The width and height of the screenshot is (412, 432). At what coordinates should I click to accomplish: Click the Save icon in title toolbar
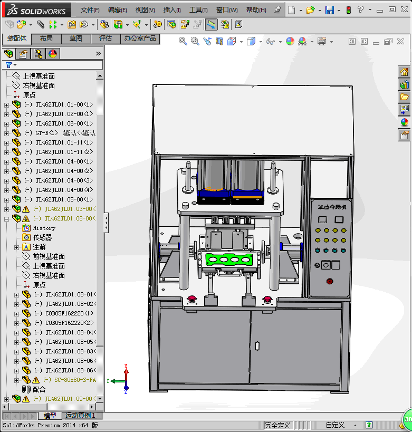(x=330, y=10)
